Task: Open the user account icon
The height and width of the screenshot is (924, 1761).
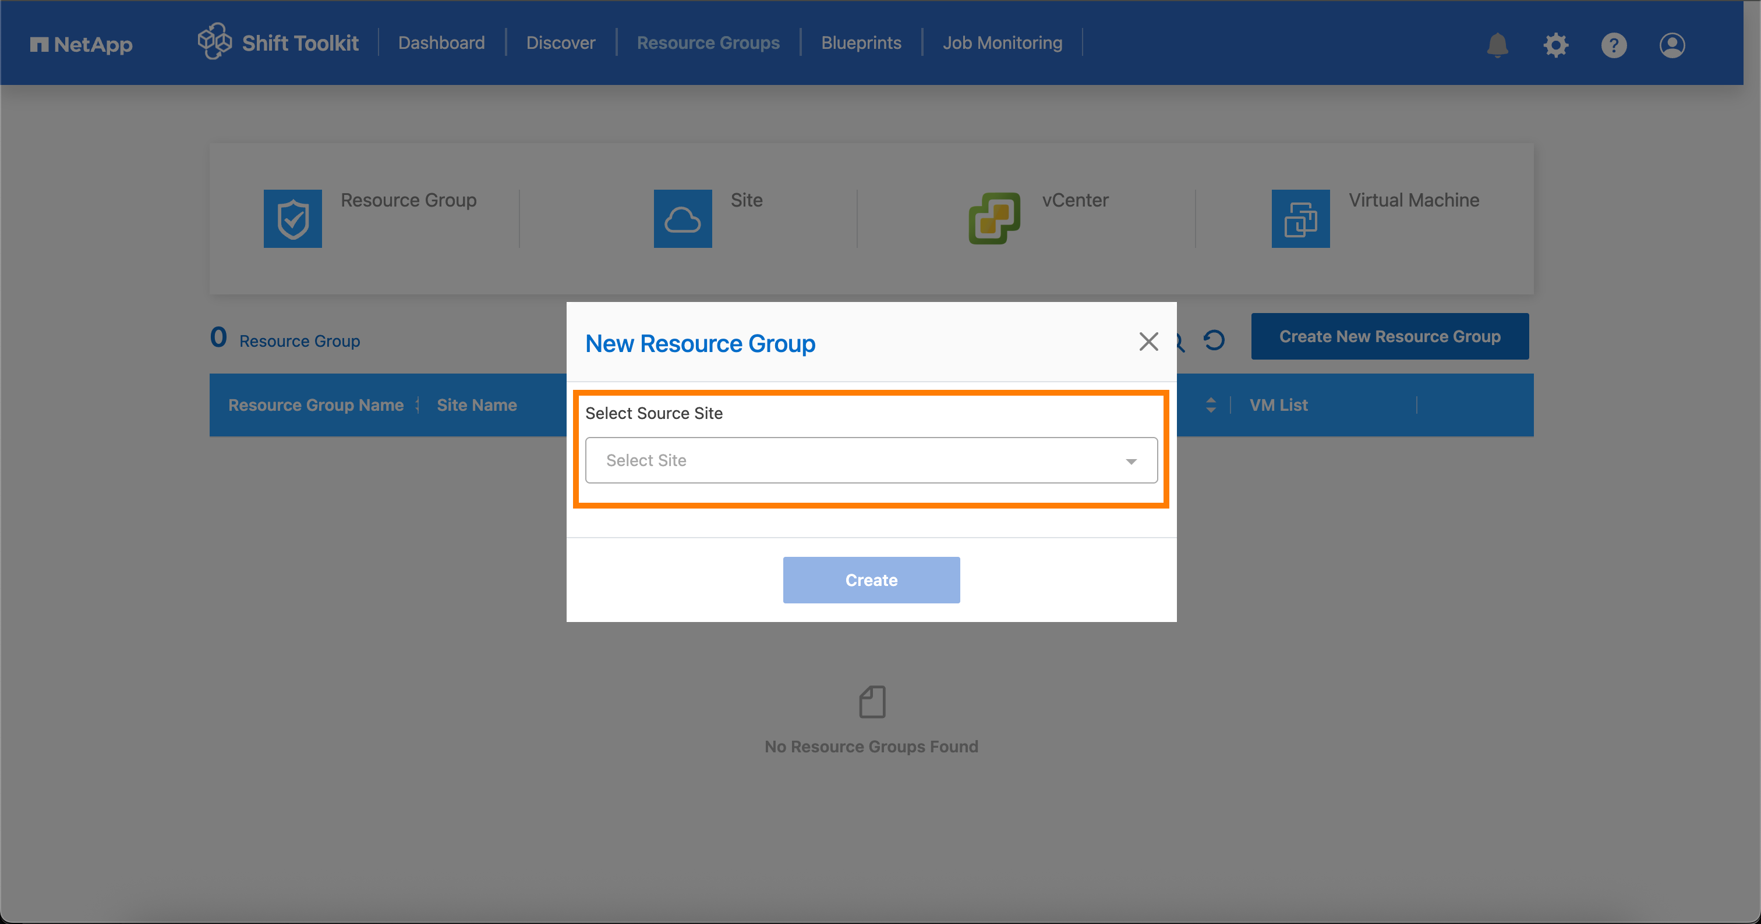Action: point(1671,45)
